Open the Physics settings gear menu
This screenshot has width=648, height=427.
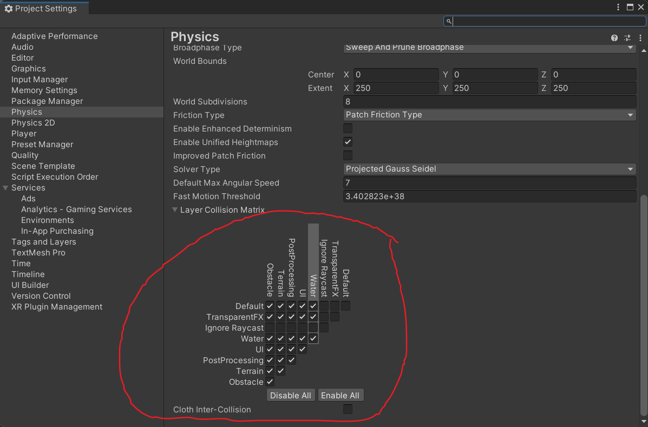639,38
